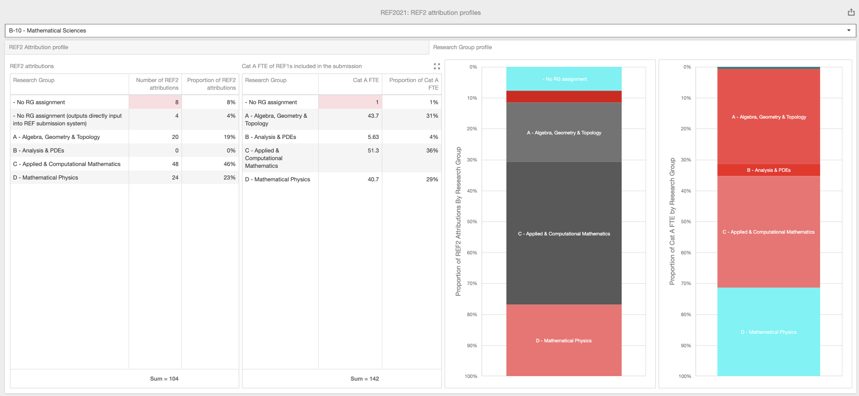Expand the Cat A FTE table to fullscreen
This screenshot has height=396, width=859.
pos(436,66)
